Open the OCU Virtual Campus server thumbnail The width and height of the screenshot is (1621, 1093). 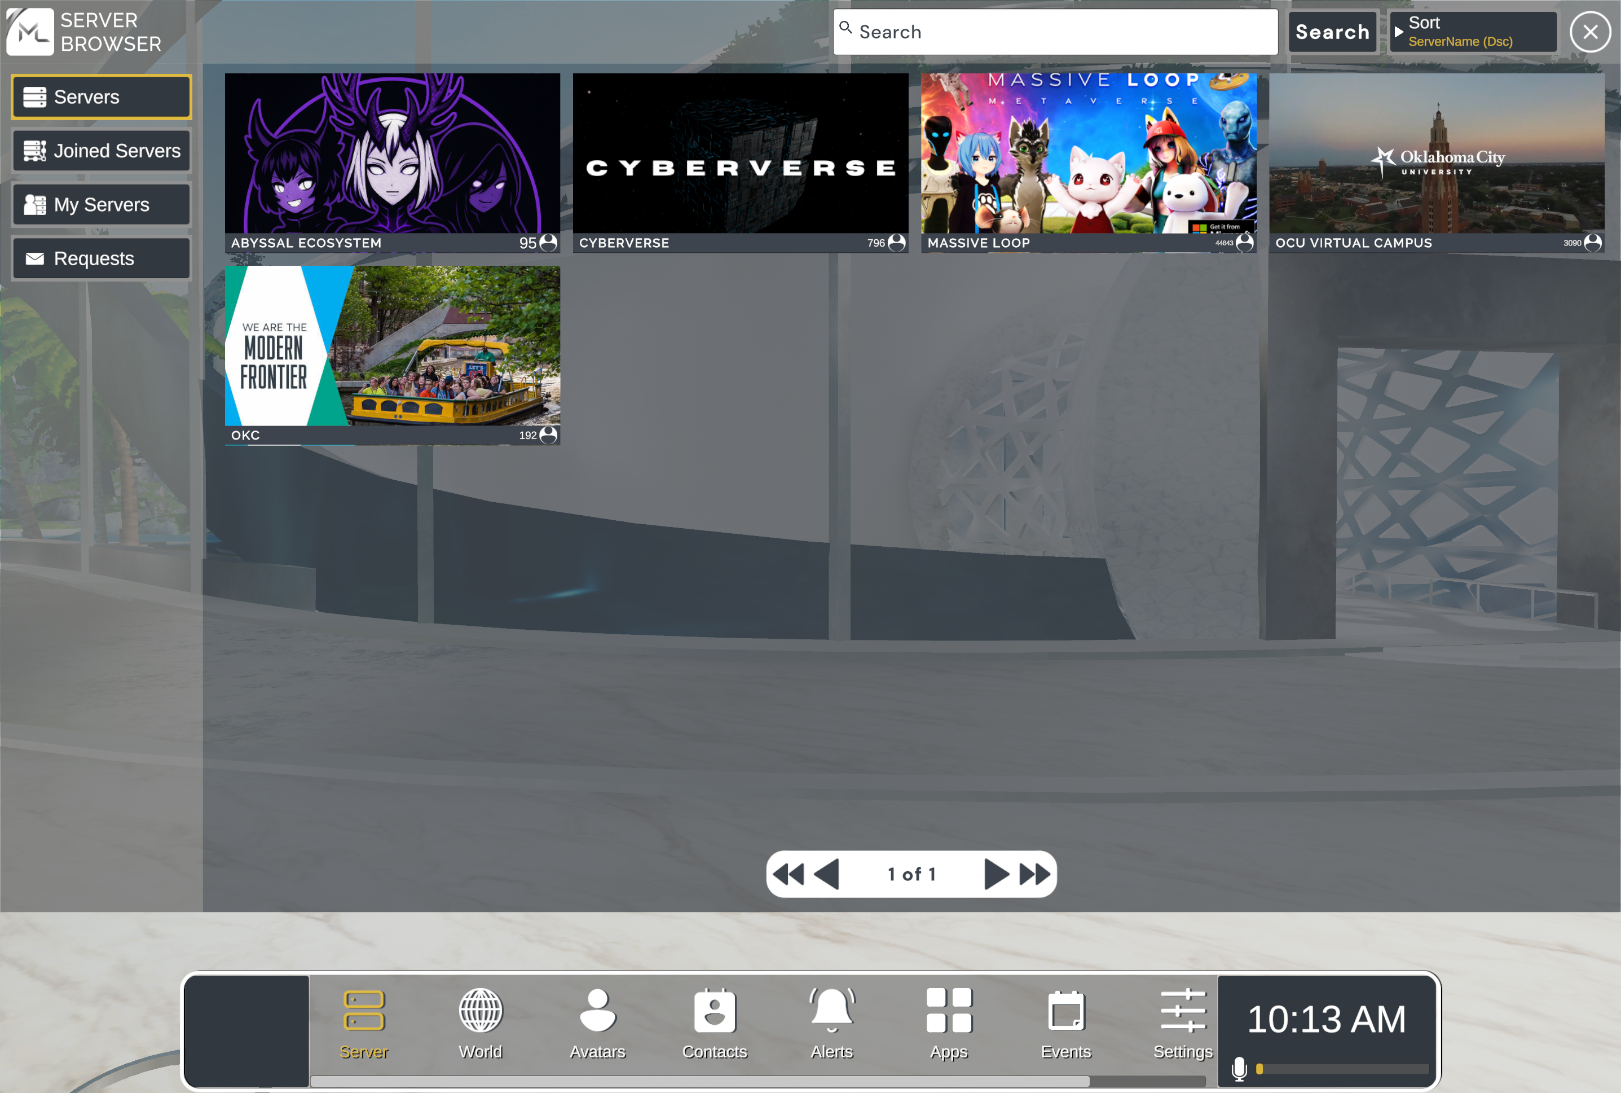[1437, 153]
